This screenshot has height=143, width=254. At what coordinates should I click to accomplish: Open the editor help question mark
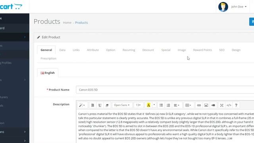[x=236, y=105]
